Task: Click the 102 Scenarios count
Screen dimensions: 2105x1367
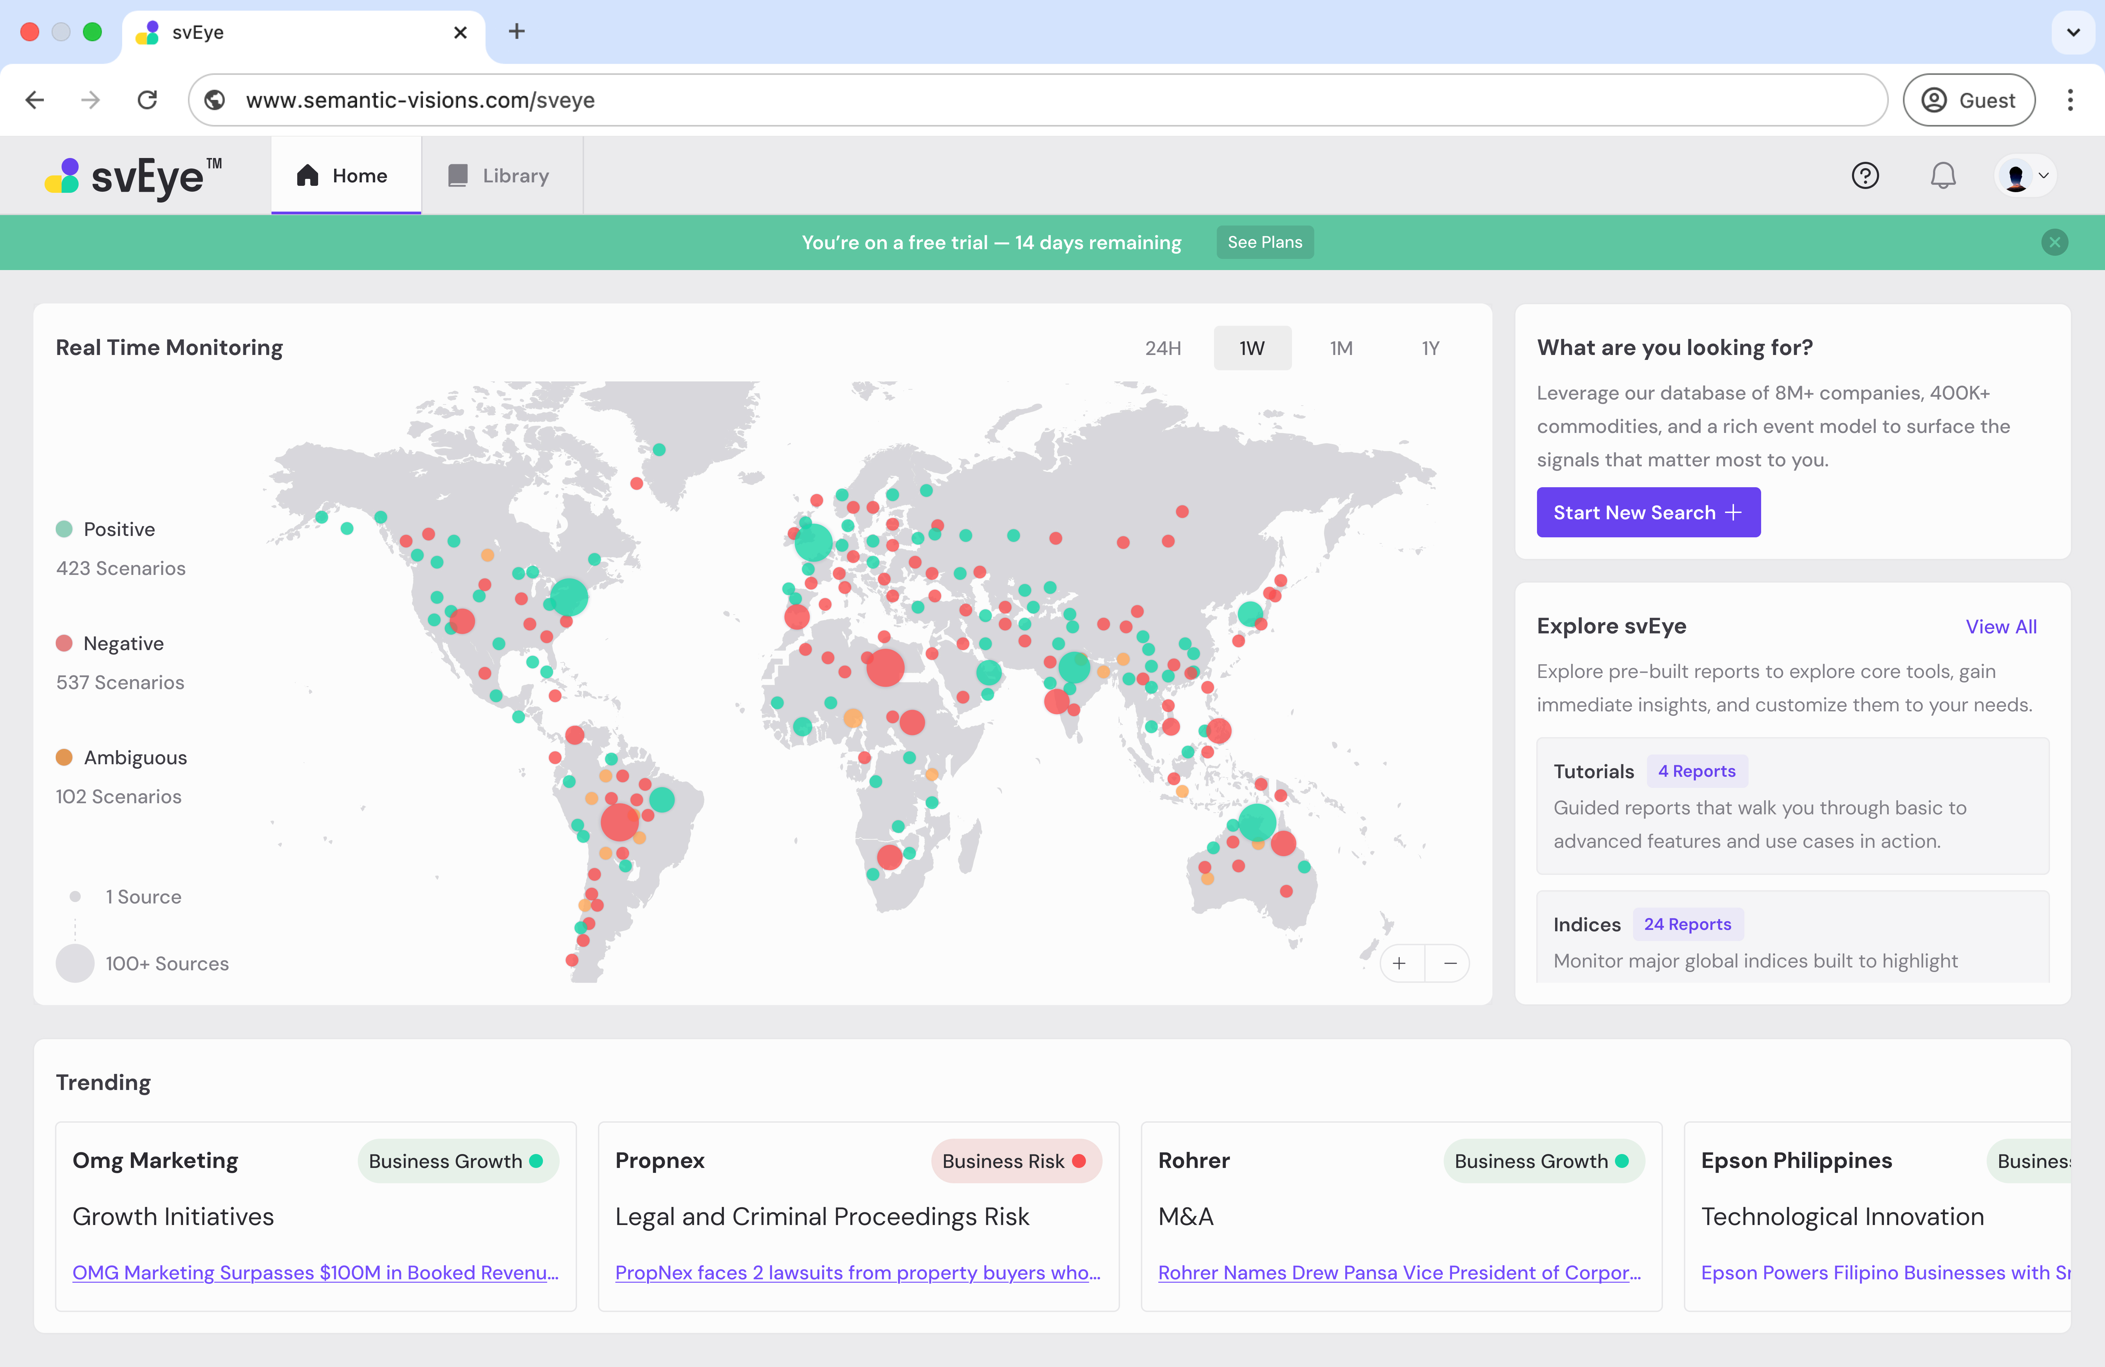Action: [119, 797]
